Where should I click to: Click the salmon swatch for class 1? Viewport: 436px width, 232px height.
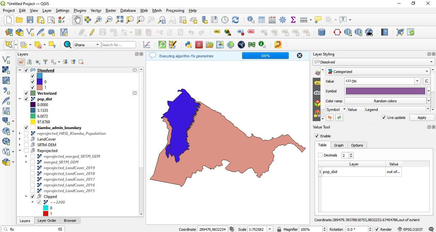click(x=40, y=88)
